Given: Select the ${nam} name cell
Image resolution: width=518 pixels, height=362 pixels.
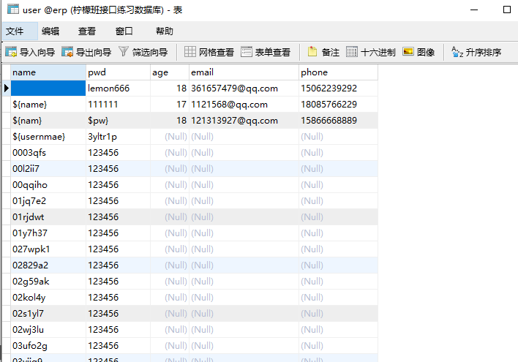Looking at the screenshot, I should [48, 121].
